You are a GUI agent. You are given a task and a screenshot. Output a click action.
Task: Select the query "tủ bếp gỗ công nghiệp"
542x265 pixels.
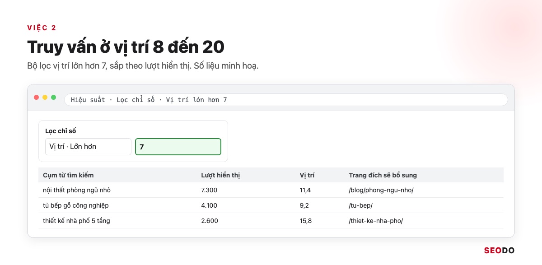pos(76,205)
